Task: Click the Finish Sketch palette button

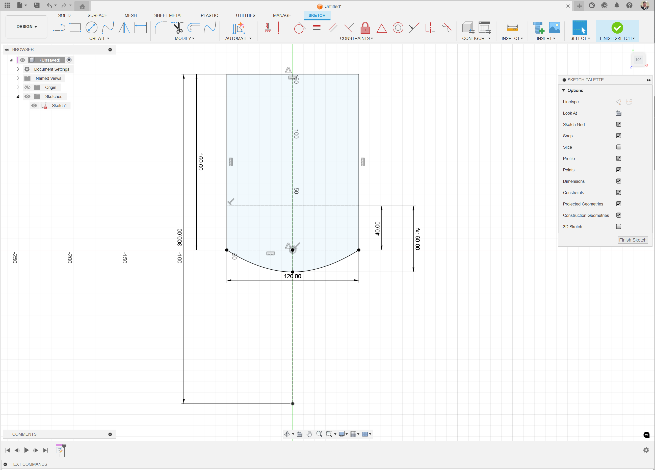Action: [x=633, y=240]
